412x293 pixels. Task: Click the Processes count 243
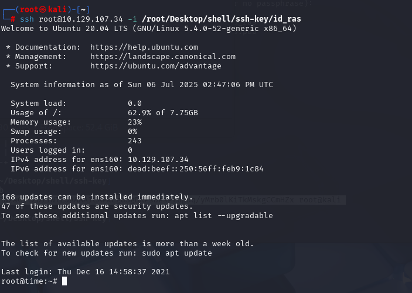point(135,141)
